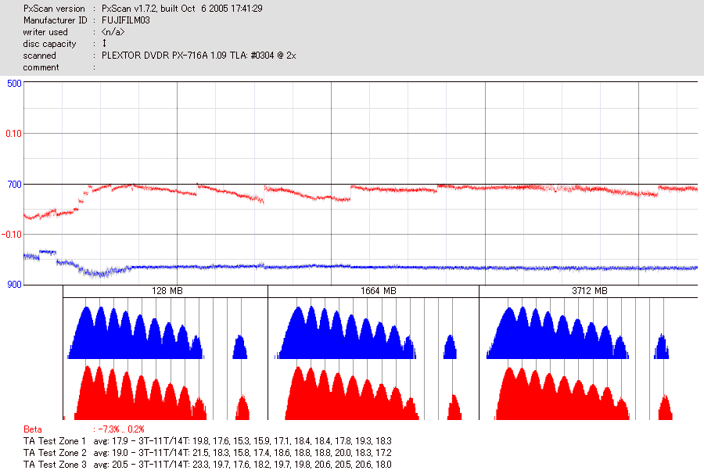The height and width of the screenshot is (474, 704).
Task: Click the blue 700 axis label
Action: pos(14,185)
